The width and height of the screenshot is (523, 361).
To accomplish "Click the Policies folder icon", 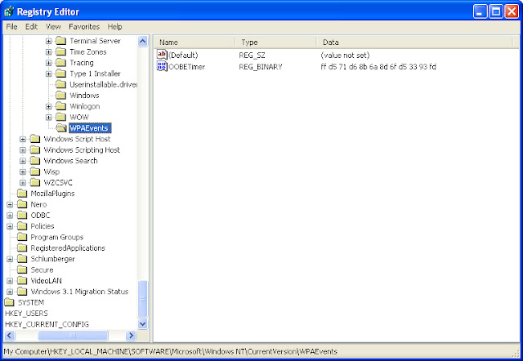I will tap(22, 226).
